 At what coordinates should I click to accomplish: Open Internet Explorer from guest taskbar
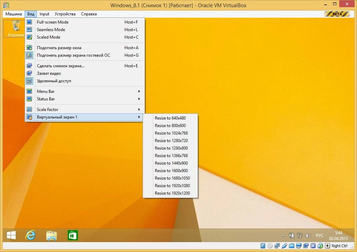pyautogui.click(x=30, y=235)
